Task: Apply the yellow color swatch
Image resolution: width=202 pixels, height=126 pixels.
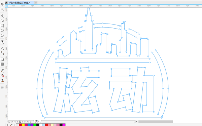Action: pyautogui.click(x=23, y=125)
